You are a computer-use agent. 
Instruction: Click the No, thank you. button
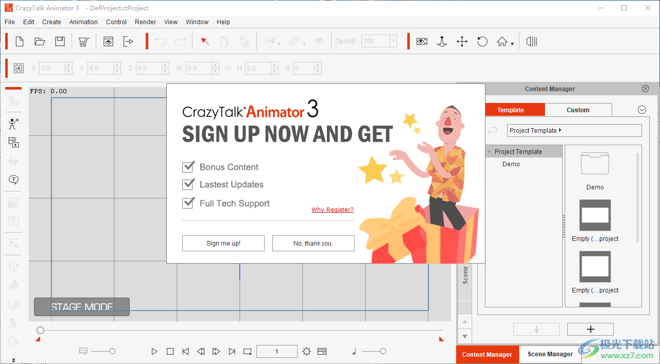click(x=313, y=244)
